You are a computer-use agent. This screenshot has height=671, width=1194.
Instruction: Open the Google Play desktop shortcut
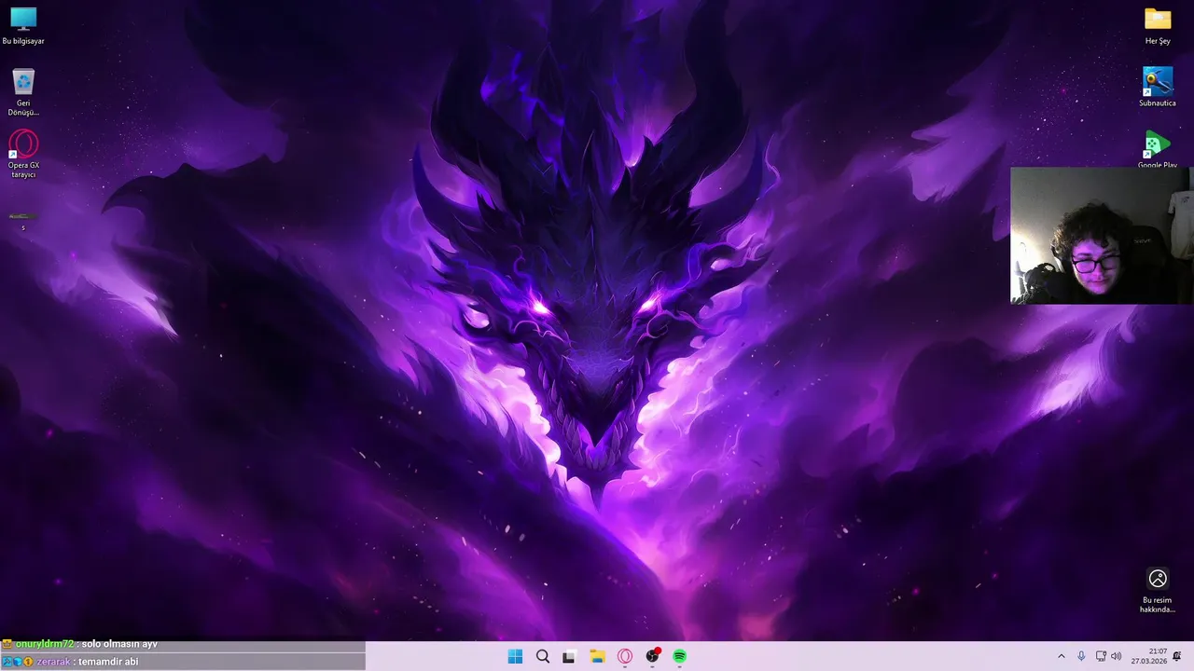pyautogui.click(x=1158, y=149)
